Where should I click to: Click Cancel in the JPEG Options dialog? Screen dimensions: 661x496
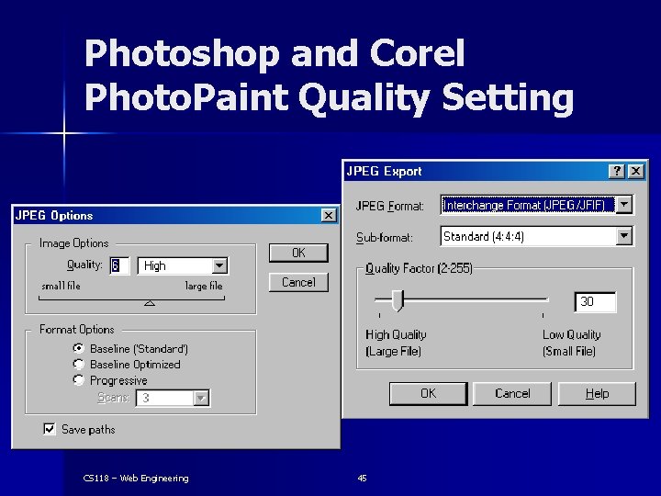(x=298, y=282)
